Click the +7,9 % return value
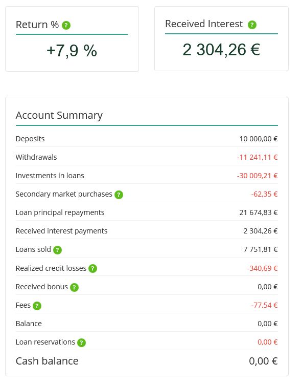Image resolution: width=302 pixels, height=385 pixels. (72, 51)
